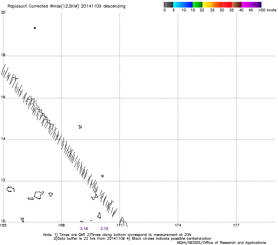Click the chart title 'Rapidscat Corrected Winds(12.5KM)'
278x245 pixels.
click(x=43, y=6)
